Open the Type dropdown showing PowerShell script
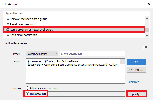Image resolution: width=153 pixels, height=100 pixels. (x=42, y=54)
